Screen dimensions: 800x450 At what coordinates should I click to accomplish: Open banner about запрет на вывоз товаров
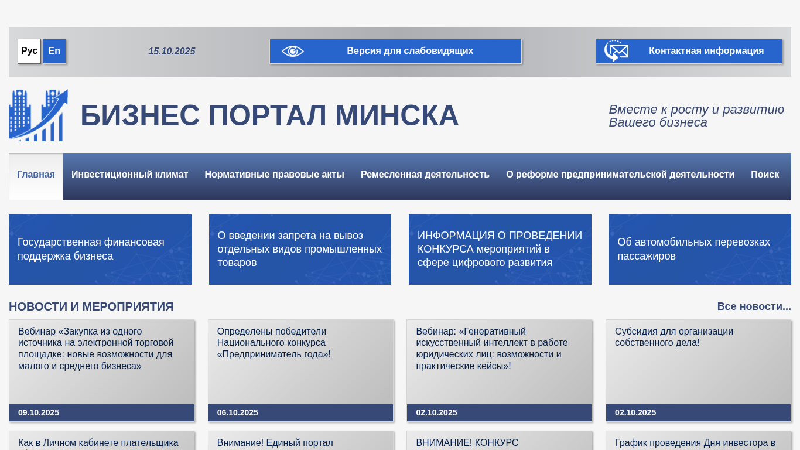point(300,250)
